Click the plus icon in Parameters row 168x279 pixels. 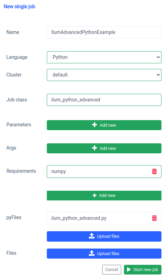click(95, 125)
